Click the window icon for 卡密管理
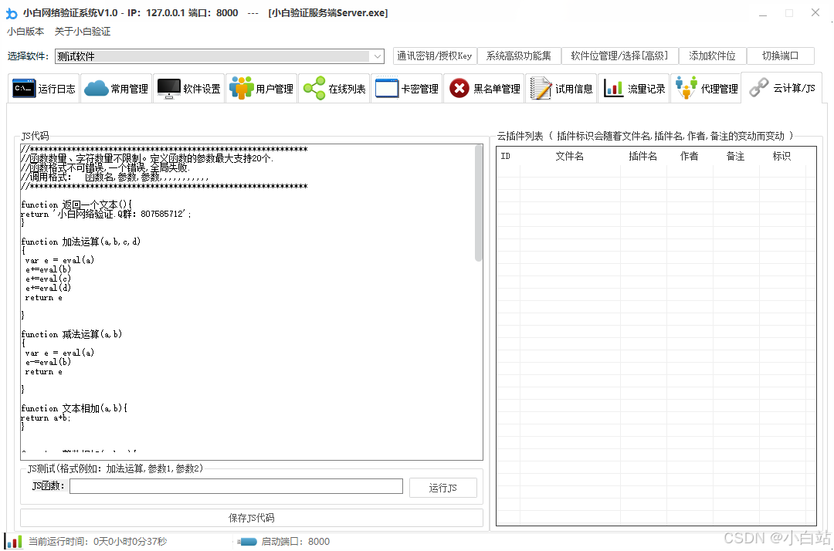 point(387,88)
